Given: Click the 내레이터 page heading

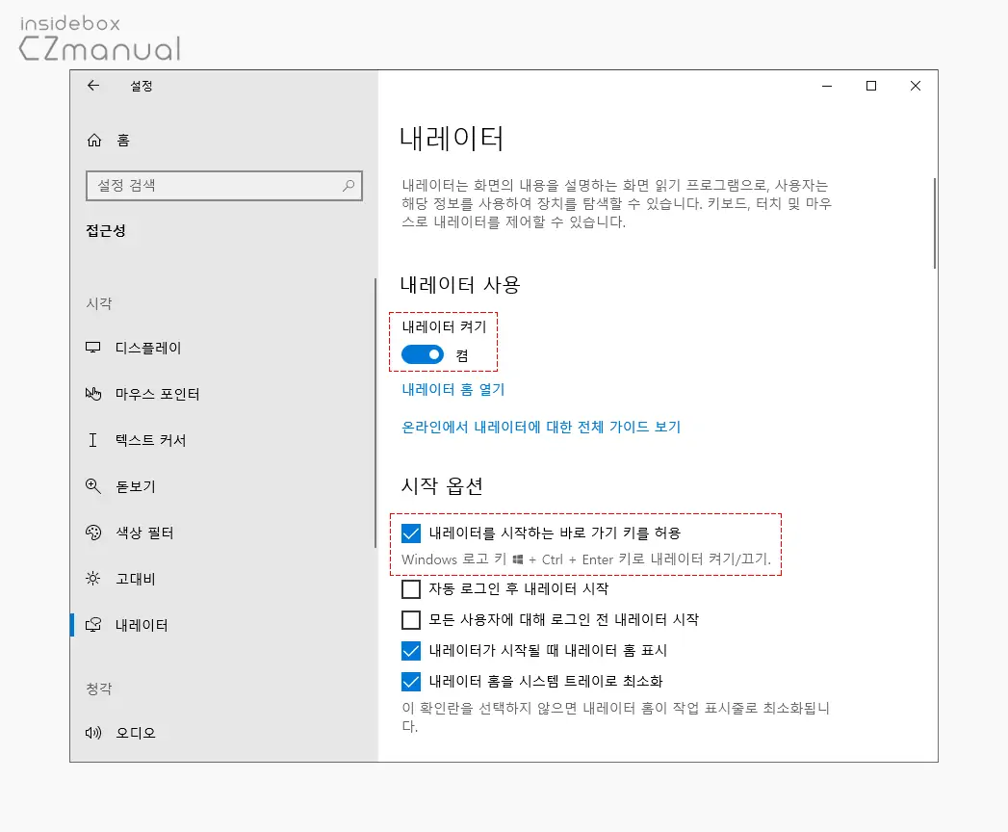Looking at the screenshot, I should point(452,139).
